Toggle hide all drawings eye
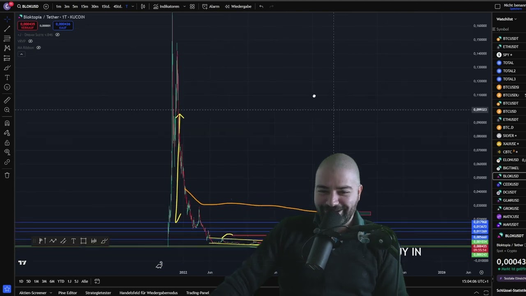 point(7,152)
